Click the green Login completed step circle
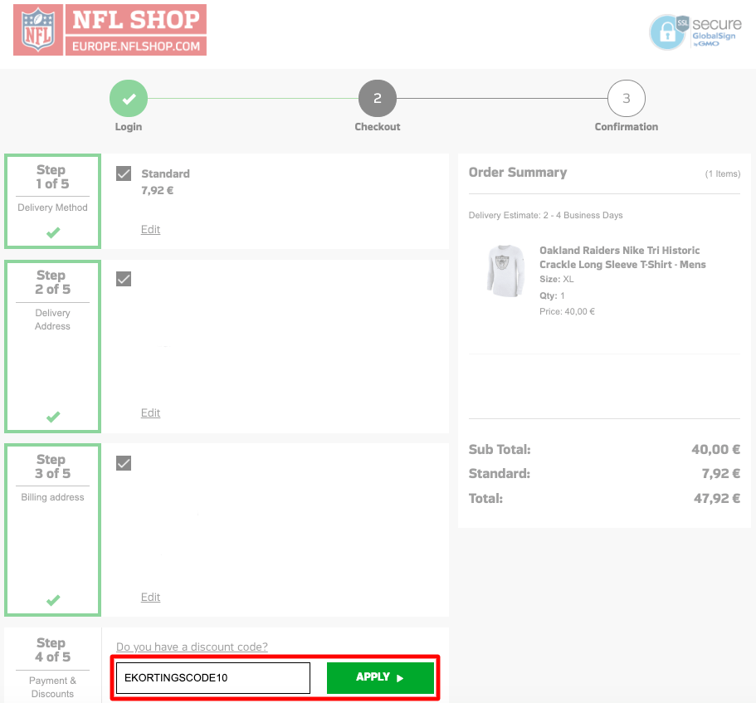Image resolution: width=756 pixels, height=703 pixels. pyautogui.click(x=129, y=99)
